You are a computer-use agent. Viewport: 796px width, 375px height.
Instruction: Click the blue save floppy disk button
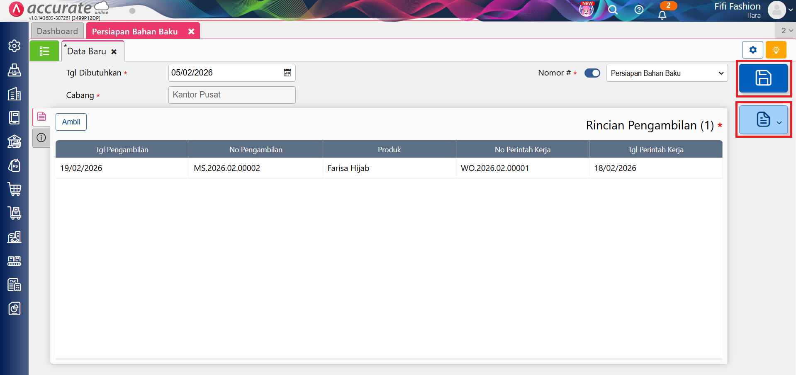763,78
